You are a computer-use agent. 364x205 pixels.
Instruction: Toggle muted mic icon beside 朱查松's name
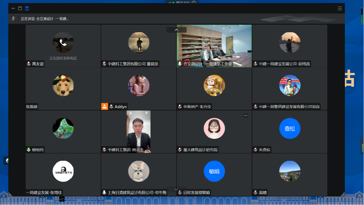tap(256, 150)
